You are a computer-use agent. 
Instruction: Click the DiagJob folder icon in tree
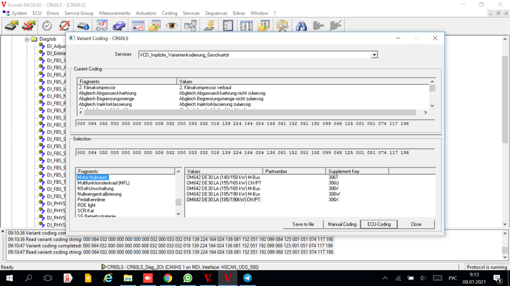click(x=34, y=39)
